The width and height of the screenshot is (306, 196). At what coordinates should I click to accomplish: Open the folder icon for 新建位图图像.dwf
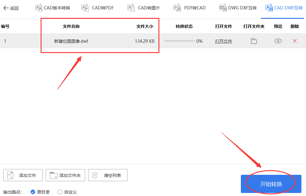(x=254, y=41)
